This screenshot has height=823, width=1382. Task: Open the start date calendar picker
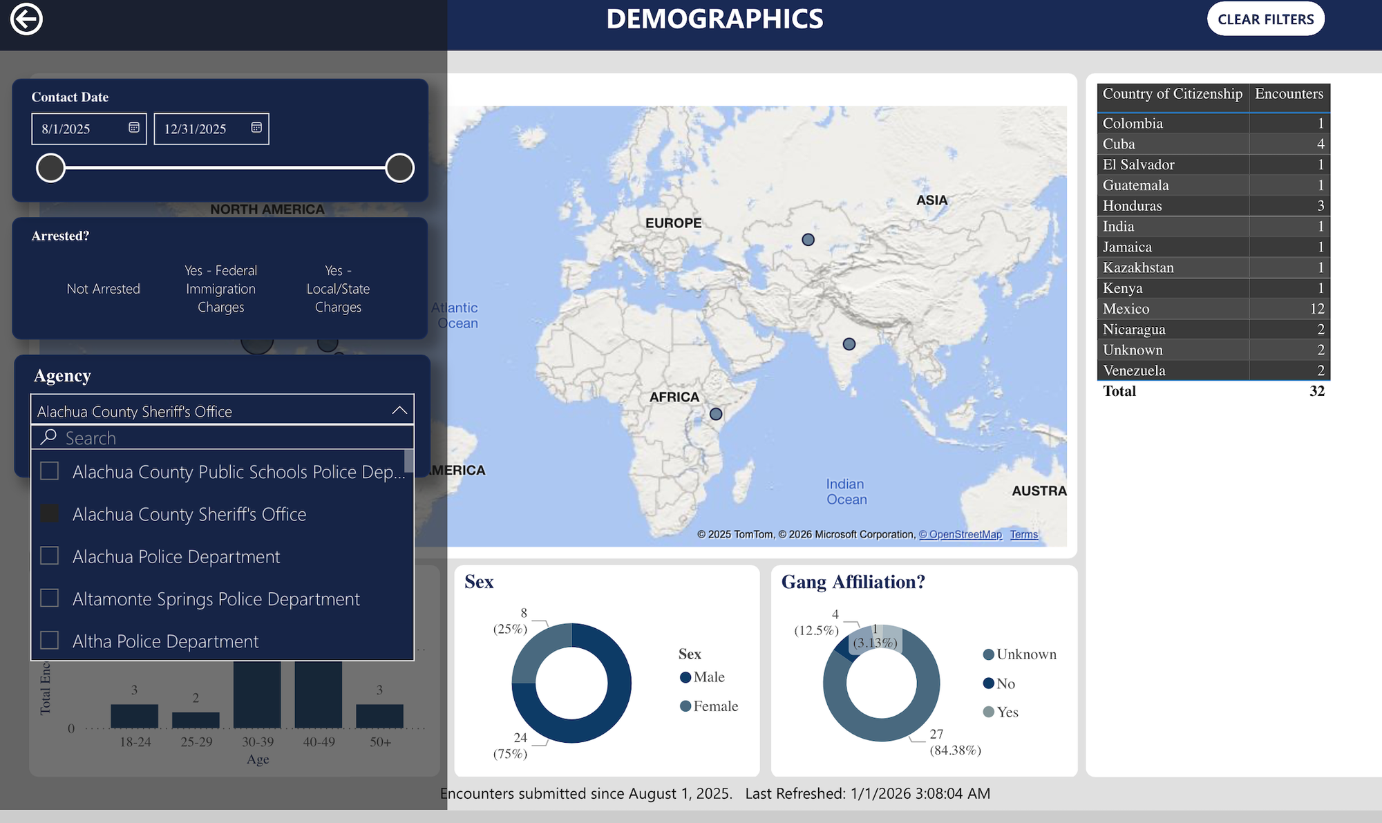coord(134,128)
